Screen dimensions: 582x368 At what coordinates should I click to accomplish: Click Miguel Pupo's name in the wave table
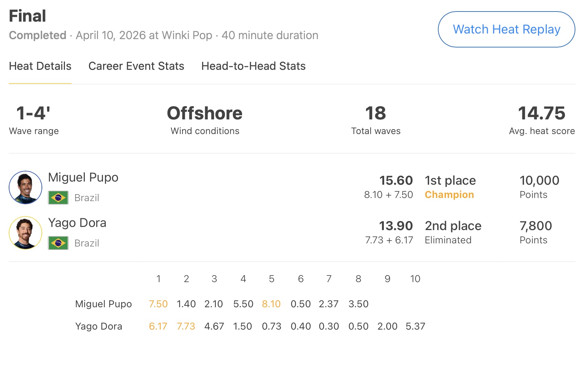(103, 304)
